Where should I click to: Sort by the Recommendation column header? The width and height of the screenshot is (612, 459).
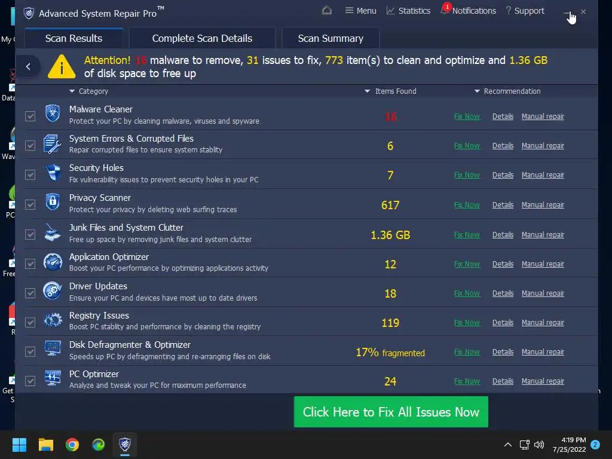click(x=507, y=91)
